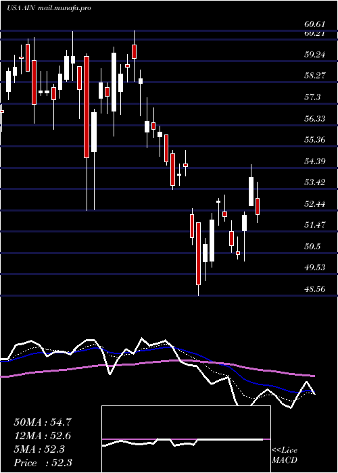
Task: Click the 'USA AIN mail.munafa.pro' chart title
Action: [49, 8]
